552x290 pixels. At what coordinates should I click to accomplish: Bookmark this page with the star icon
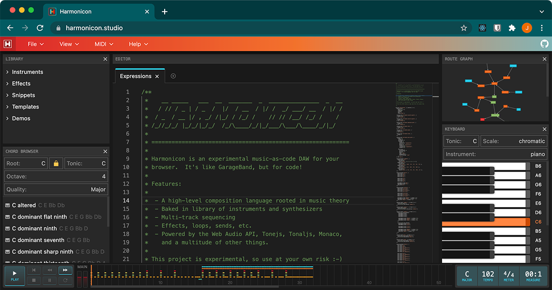point(464,28)
